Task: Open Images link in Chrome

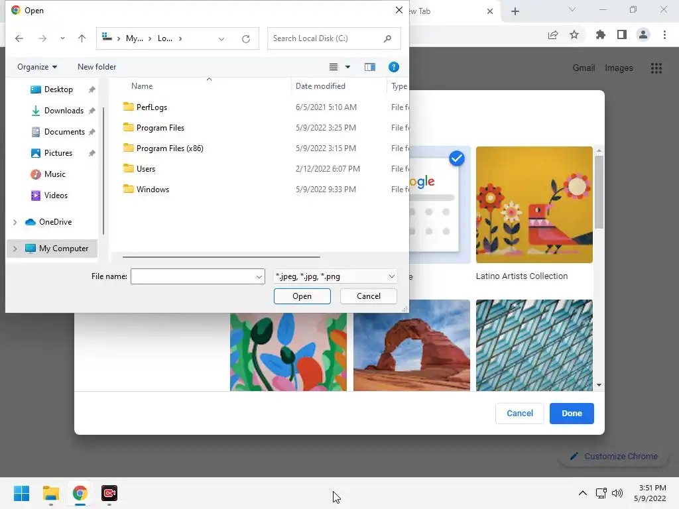Action: (x=619, y=68)
